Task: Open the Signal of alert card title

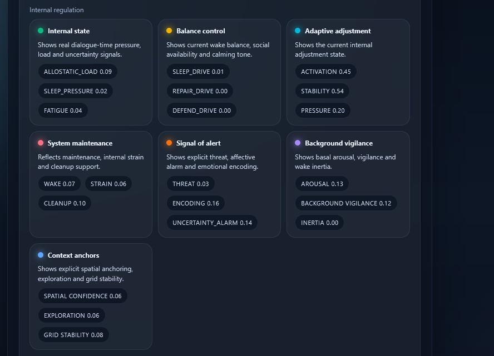Action: [199, 143]
